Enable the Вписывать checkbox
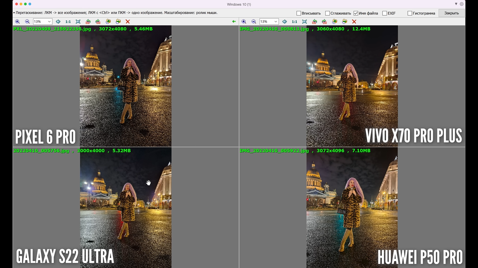 pyautogui.click(x=298, y=13)
